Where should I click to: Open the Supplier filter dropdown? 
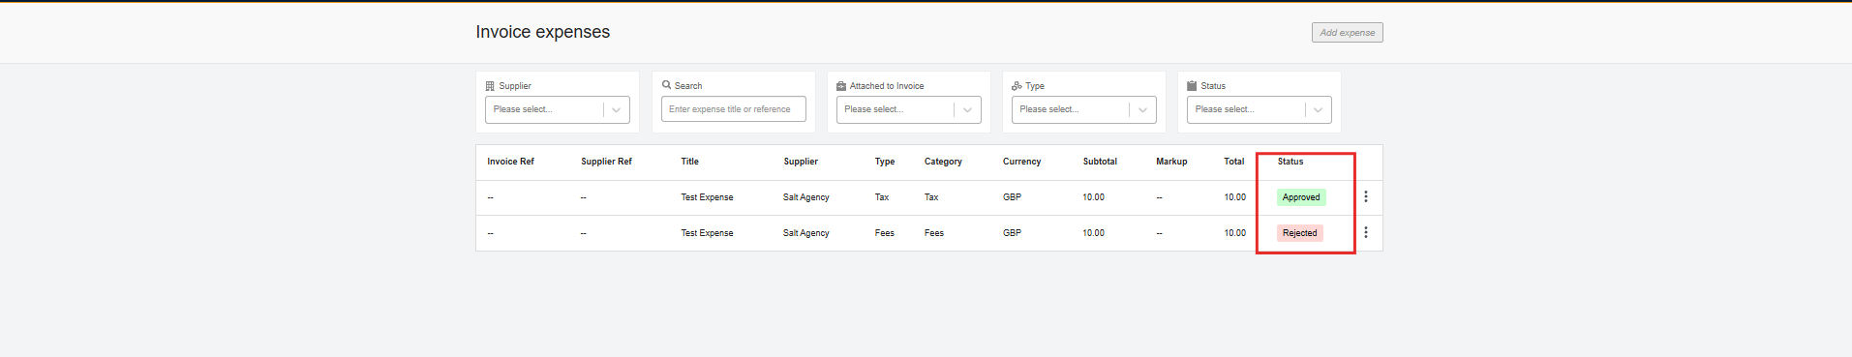pos(557,109)
